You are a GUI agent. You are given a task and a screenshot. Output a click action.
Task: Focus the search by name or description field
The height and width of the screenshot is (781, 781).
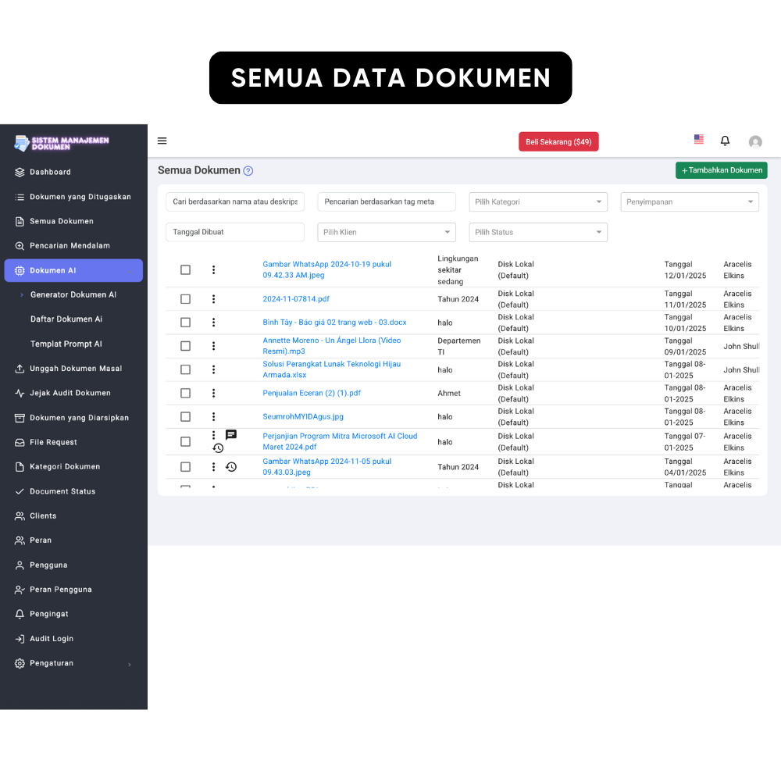point(235,201)
